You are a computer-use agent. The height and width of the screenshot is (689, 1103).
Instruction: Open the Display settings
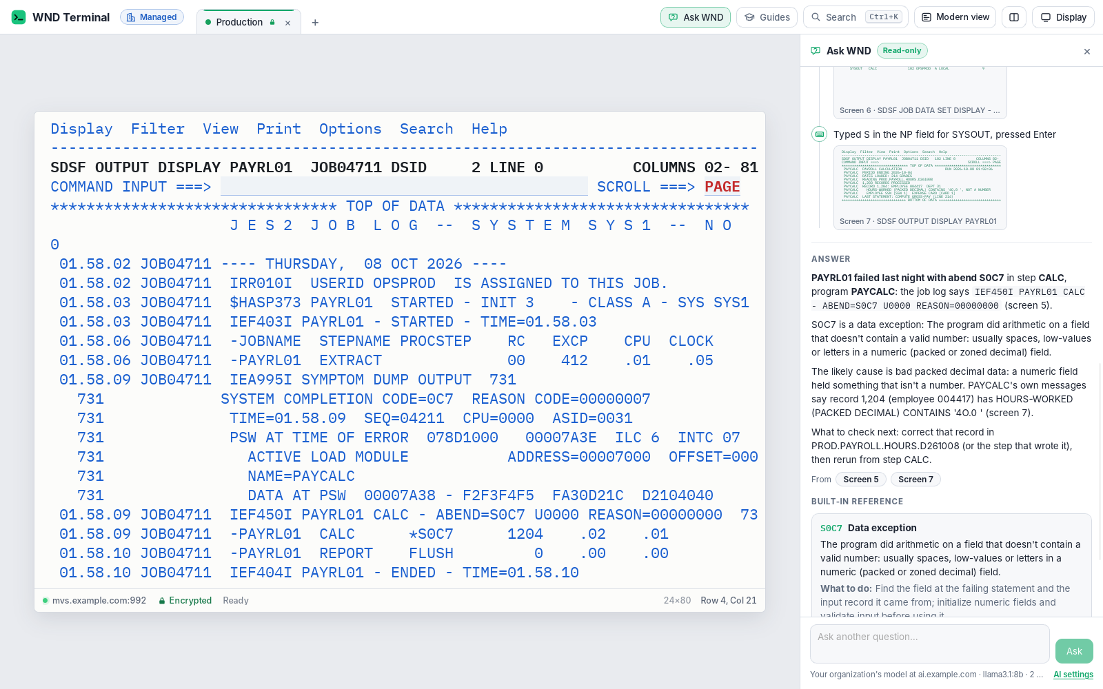(x=1063, y=17)
